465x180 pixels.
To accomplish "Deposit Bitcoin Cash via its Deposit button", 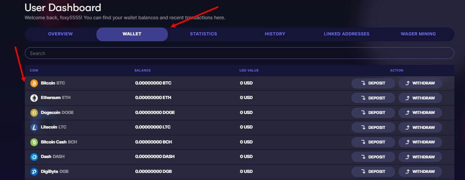I will (x=373, y=142).
